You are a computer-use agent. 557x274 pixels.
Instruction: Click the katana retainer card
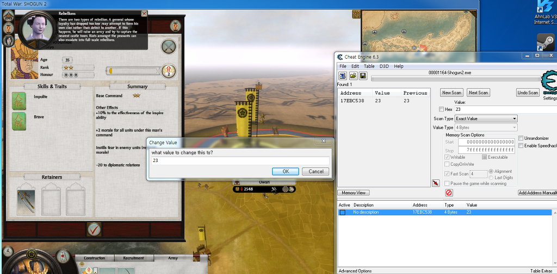click(26, 201)
